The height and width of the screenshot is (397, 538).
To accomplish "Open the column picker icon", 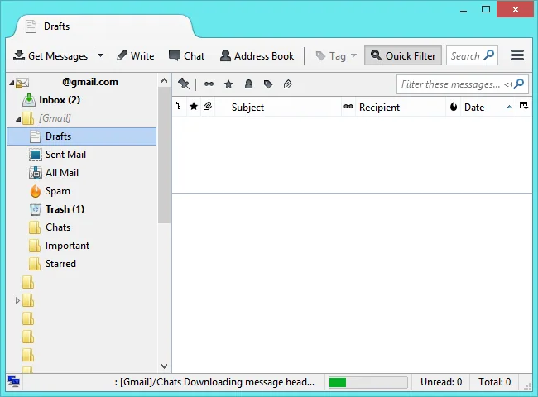I will point(524,106).
